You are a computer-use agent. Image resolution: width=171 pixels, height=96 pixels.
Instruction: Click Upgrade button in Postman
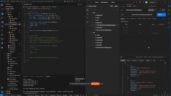[x=152, y=2]
